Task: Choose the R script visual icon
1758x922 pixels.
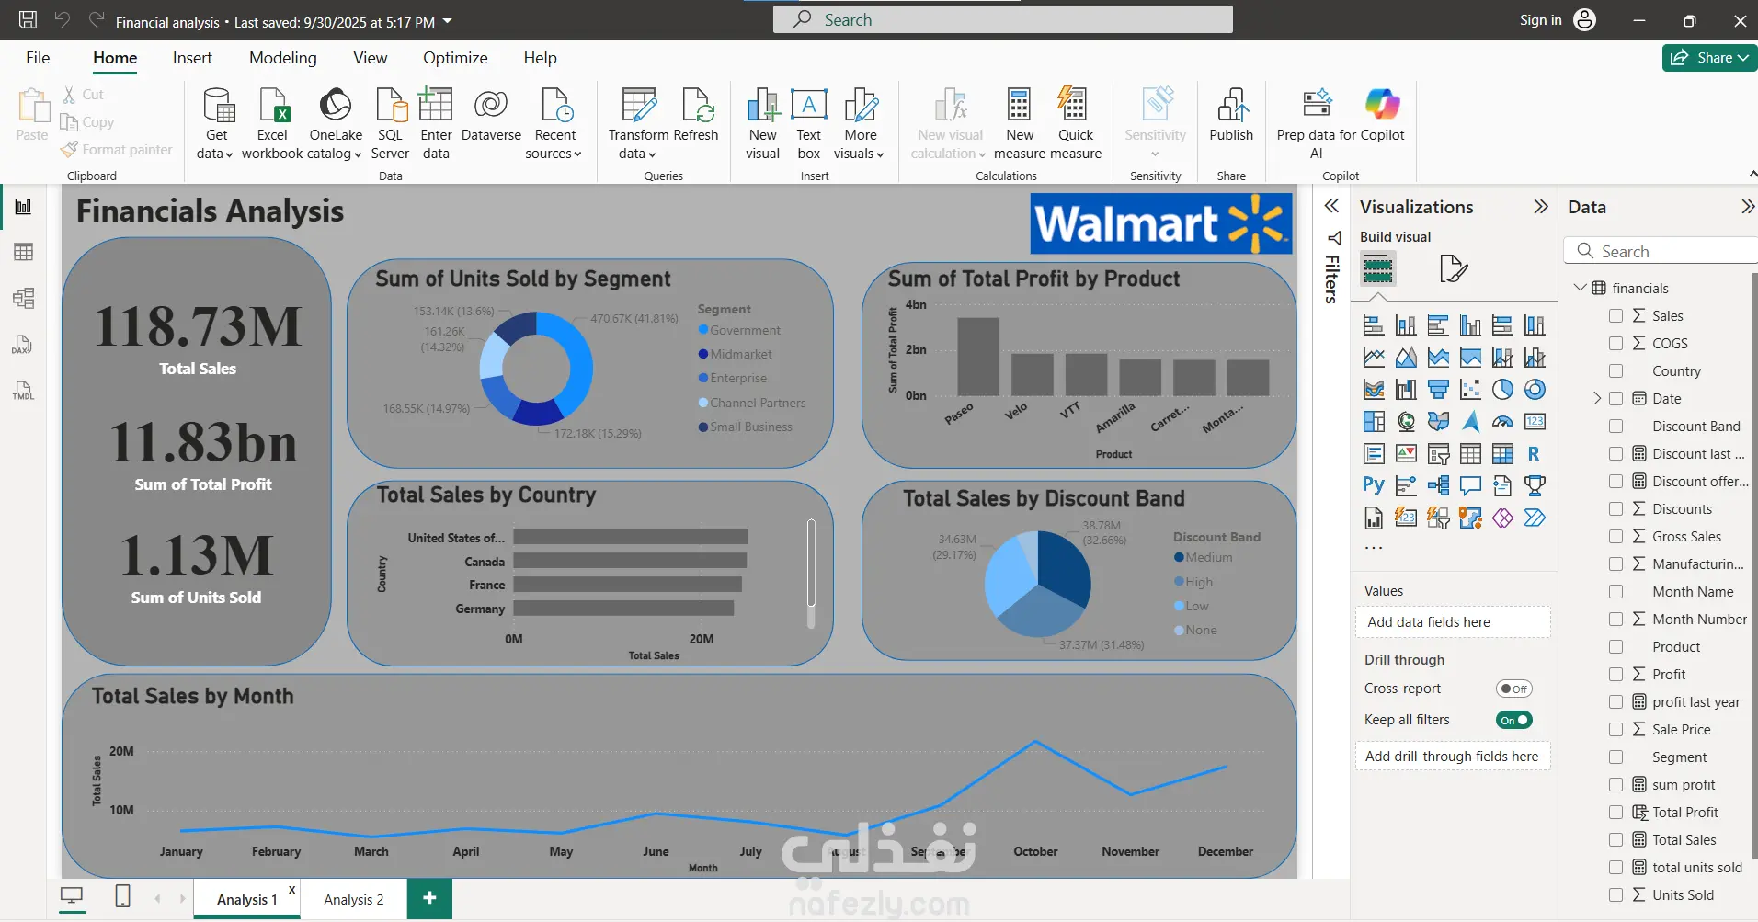Action: (x=1535, y=454)
